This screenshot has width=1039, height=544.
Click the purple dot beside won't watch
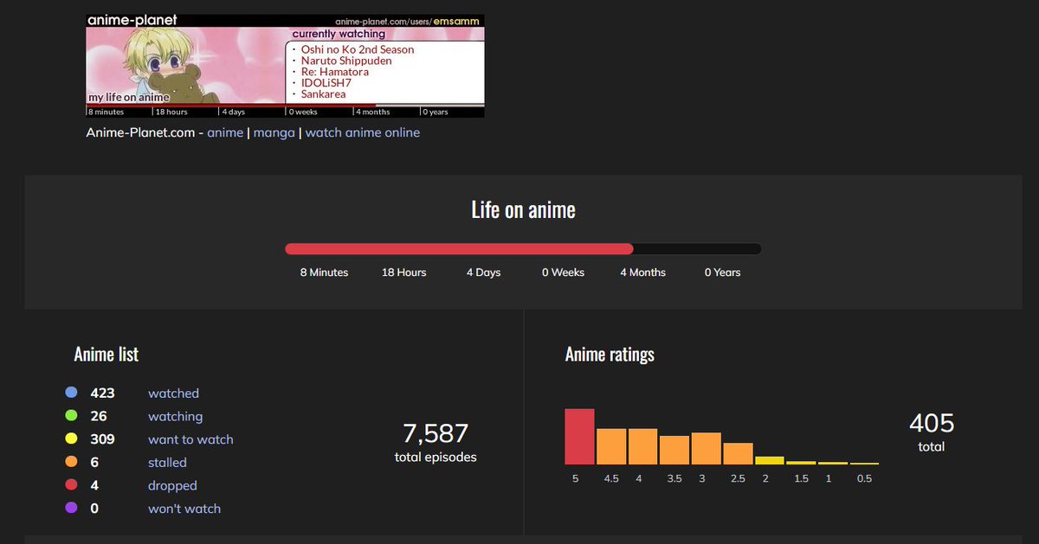pyautogui.click(x=71, y=509)
